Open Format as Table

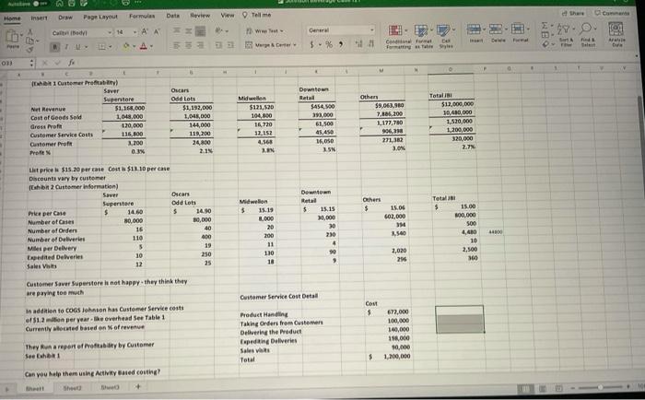[x=423, y=37]
